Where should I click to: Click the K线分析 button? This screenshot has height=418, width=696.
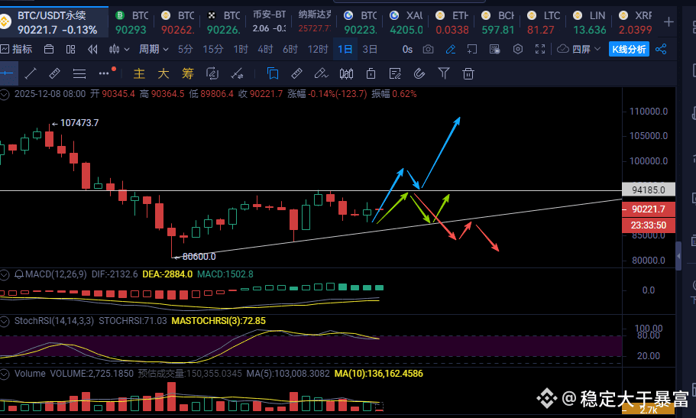click(629, 50)
